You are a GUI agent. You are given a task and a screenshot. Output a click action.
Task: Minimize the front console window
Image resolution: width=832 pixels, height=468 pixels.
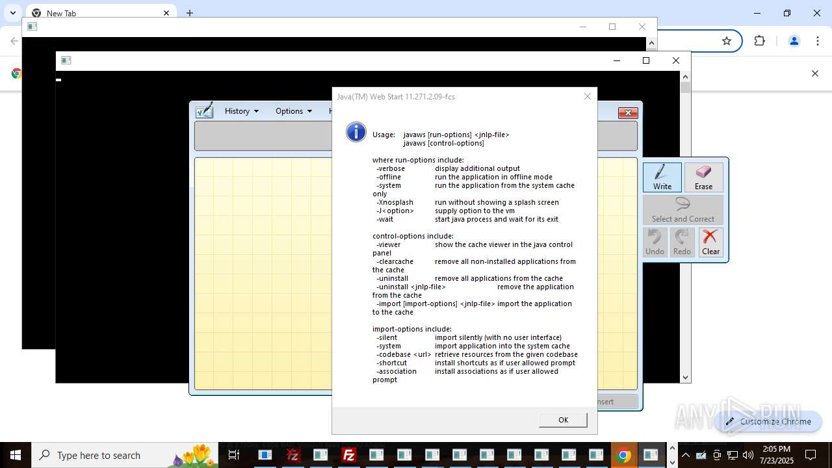[x=616, y=60]
